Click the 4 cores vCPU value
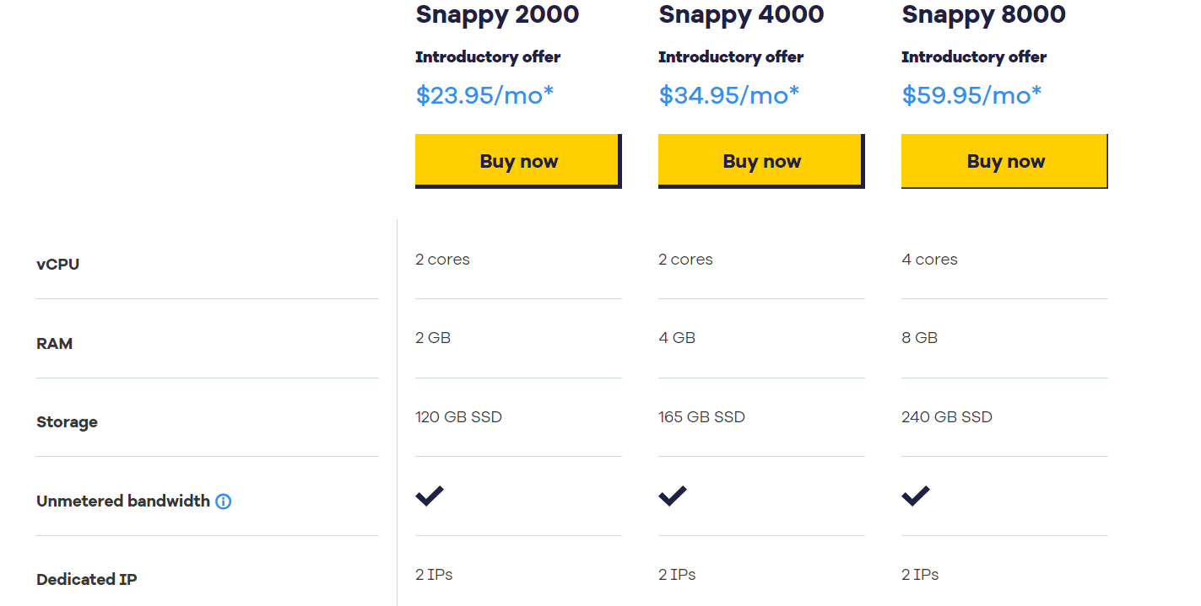 [929, 260]
